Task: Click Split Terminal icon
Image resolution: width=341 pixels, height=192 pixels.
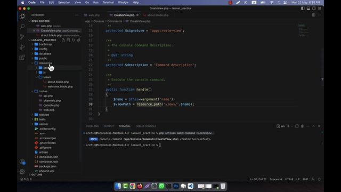Action: pyautogui.click(x=297, y=126)
